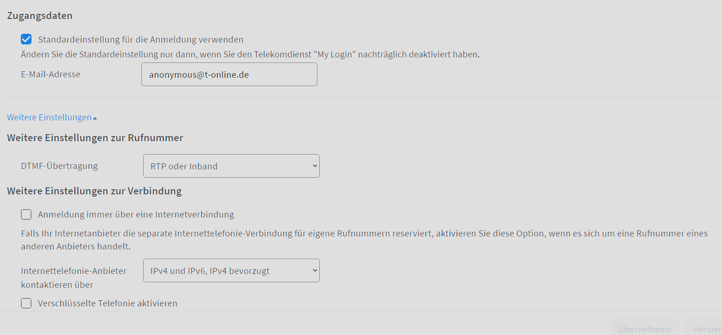Click the Standardeinstellung für die Anmeldung label
This screenshot has width=722, height=335.
coord(140,39)
